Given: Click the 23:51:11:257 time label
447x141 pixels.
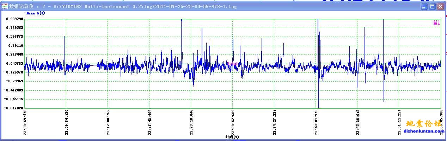Looking at the screenshot, I should pos(399,122).
